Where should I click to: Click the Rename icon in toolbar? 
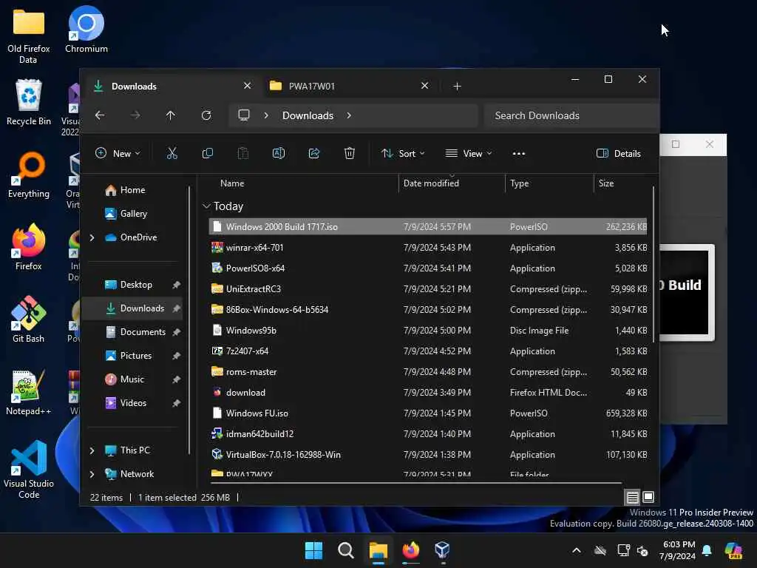pos(279,154)
